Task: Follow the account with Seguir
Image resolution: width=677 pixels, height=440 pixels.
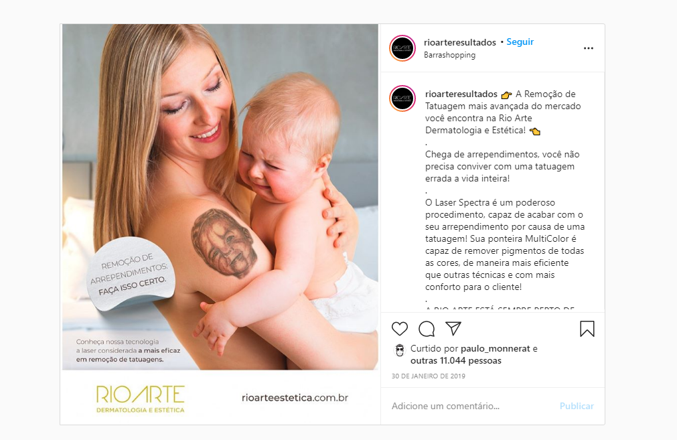Action: [x=520, y=42]
